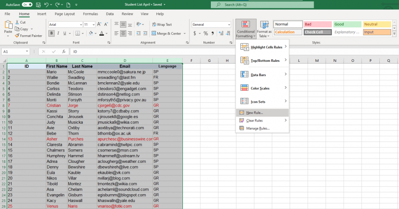The height and width of the screenshot is (209, 399).
Task: Toggle the AutoSave switch
Action: tap(27, 5)
